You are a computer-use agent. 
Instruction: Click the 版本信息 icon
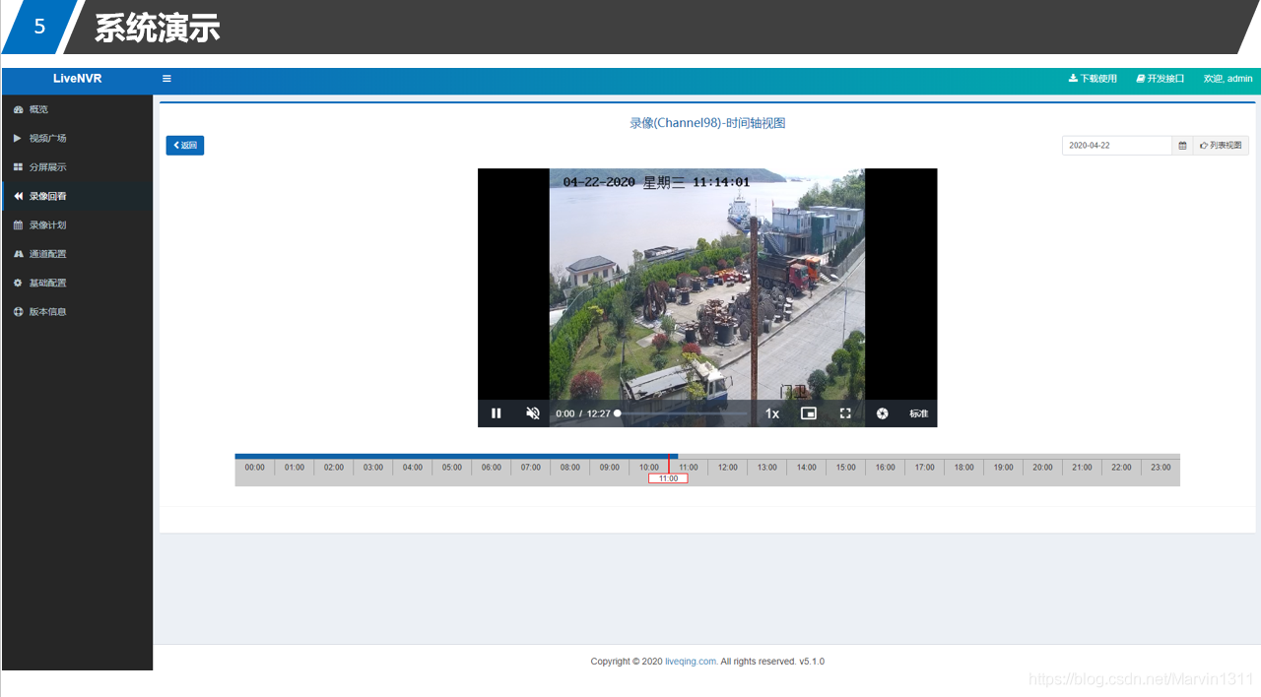pyautogui.click(x=18, y=311)
